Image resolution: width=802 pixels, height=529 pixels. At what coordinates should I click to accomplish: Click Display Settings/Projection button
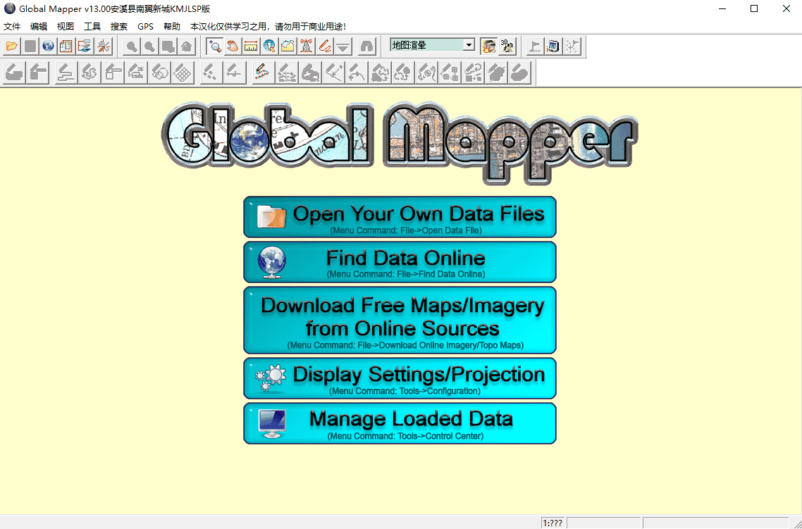coord(400,378)
